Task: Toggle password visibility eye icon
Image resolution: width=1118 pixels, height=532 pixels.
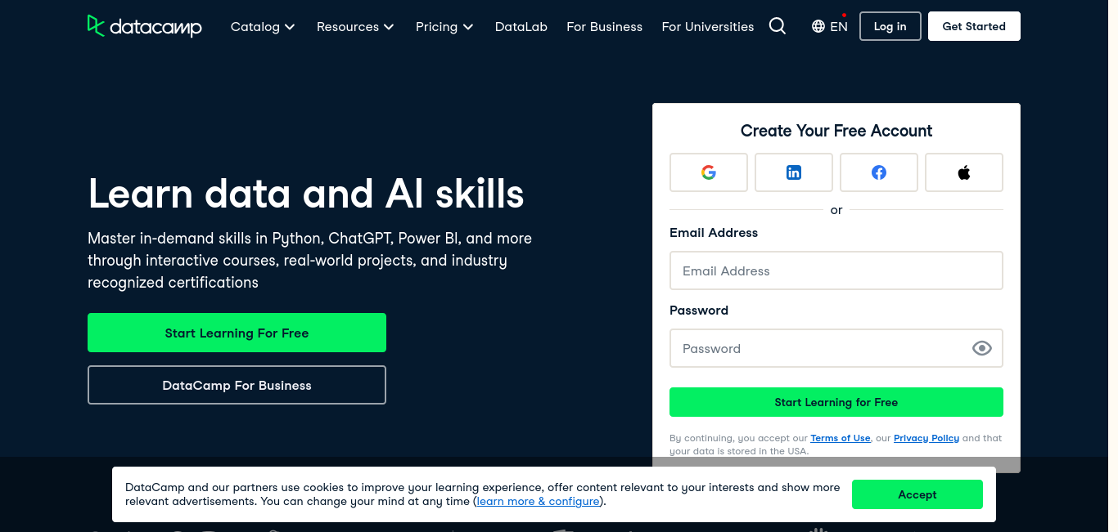Action: pos(982,348)
